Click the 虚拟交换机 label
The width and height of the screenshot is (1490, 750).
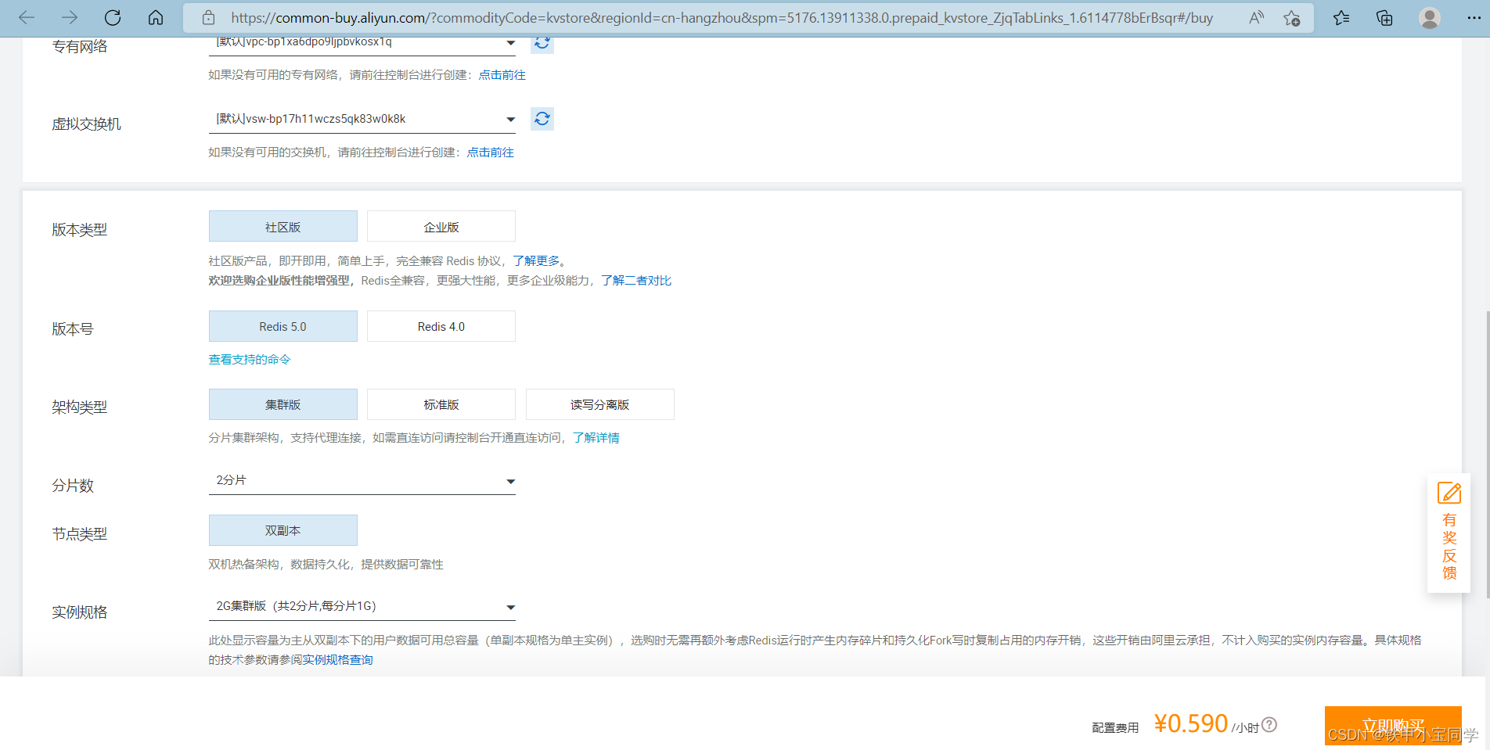86,124
